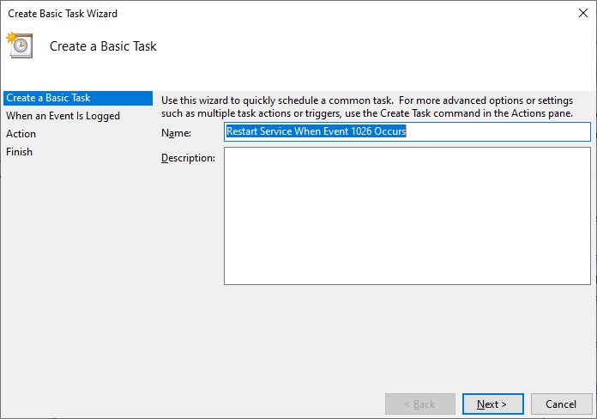This screenshot has width=597, height=419.
Task: Click the Create Basic Task Wizard window title
Action: click(63, 14)
